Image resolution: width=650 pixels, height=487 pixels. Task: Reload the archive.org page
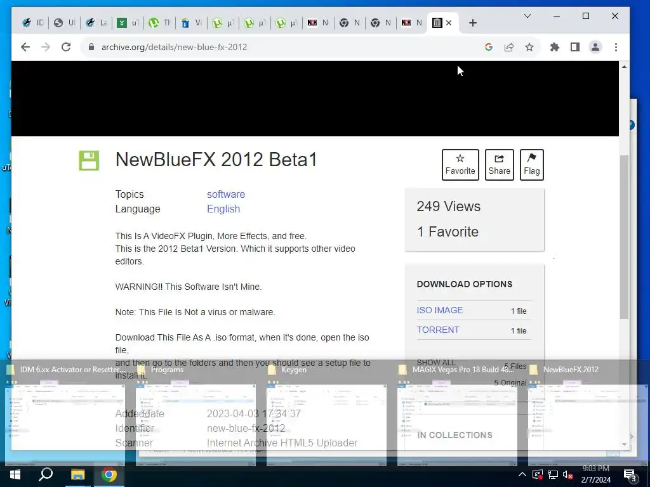point(66,47)
